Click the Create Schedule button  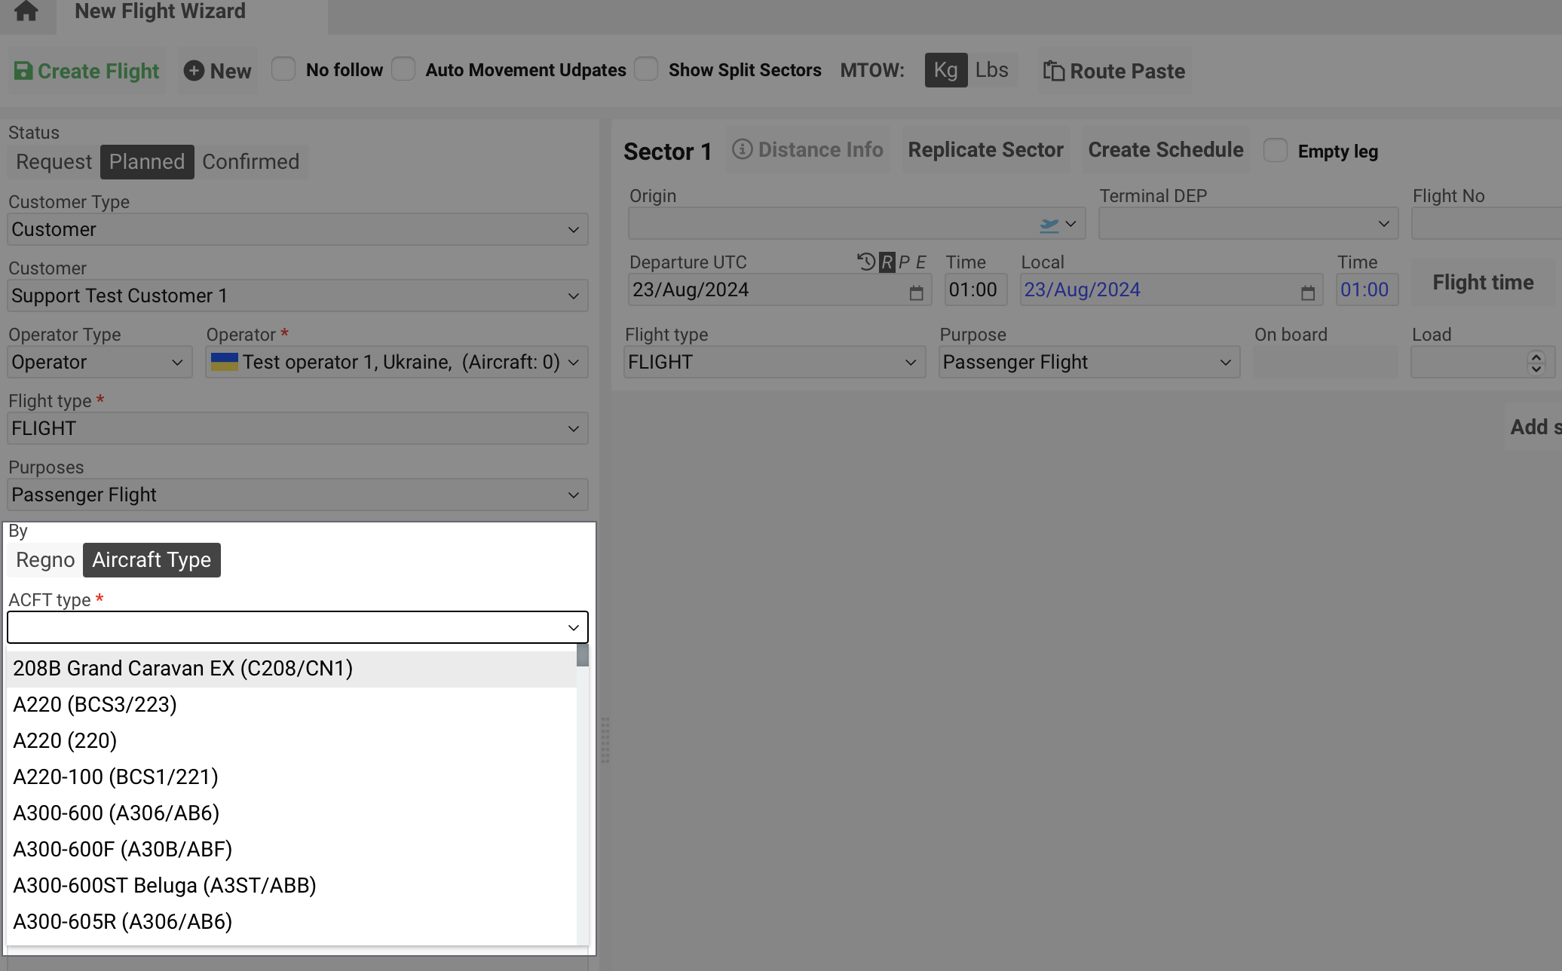coord(1165,150)
